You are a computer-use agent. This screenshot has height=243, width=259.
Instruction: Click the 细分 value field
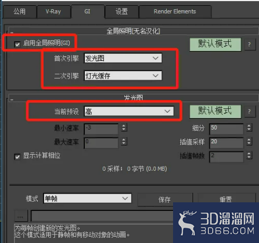coord(226,129)
